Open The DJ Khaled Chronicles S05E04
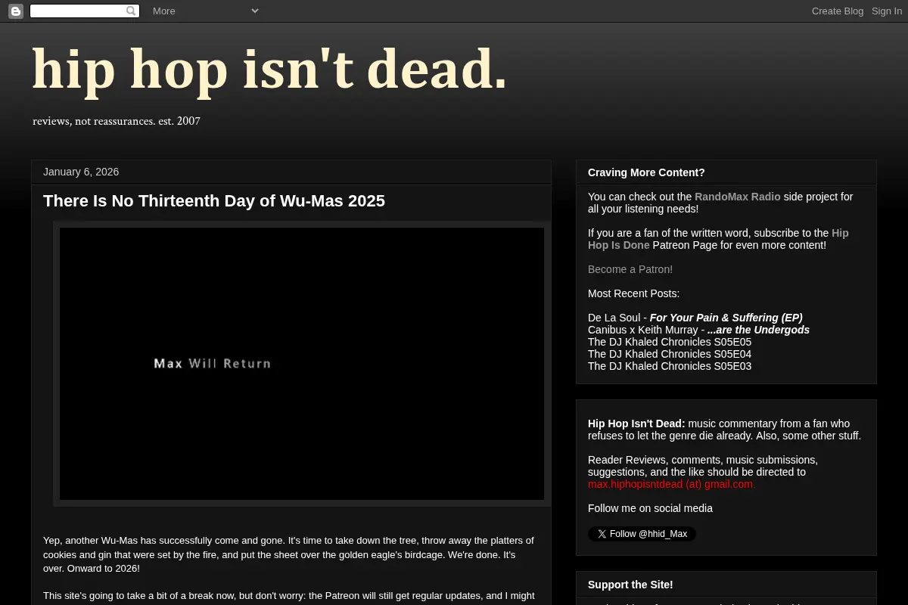This screenshot has height=605, width=908. tap(670, 354)
